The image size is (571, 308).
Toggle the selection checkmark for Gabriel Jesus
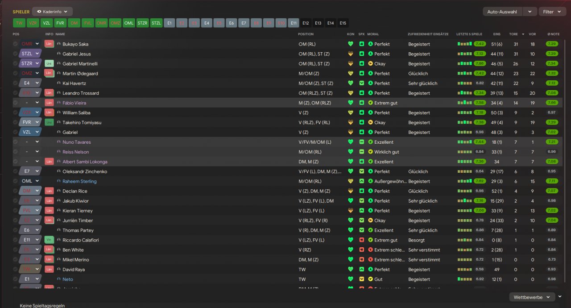(x=16, y=54)
